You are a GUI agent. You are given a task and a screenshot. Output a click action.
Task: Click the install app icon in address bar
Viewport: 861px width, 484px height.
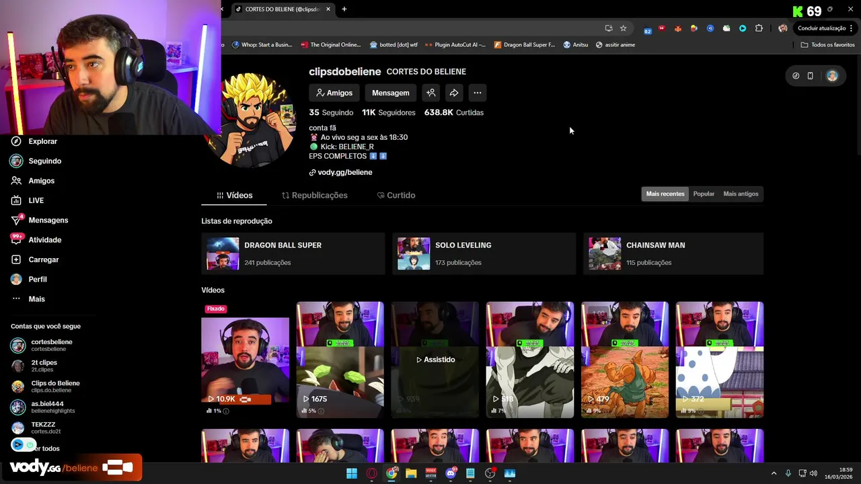click(609, 28)
